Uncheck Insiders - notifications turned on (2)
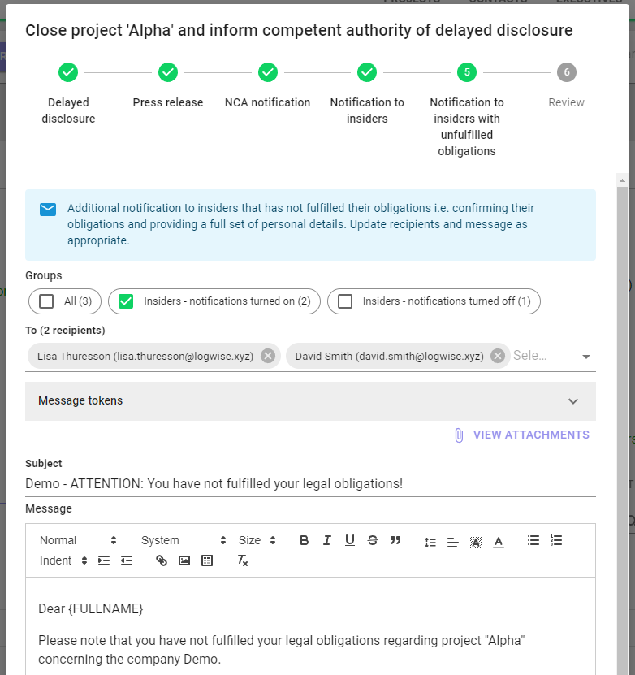The image size is (635, 675). (126, 301)
